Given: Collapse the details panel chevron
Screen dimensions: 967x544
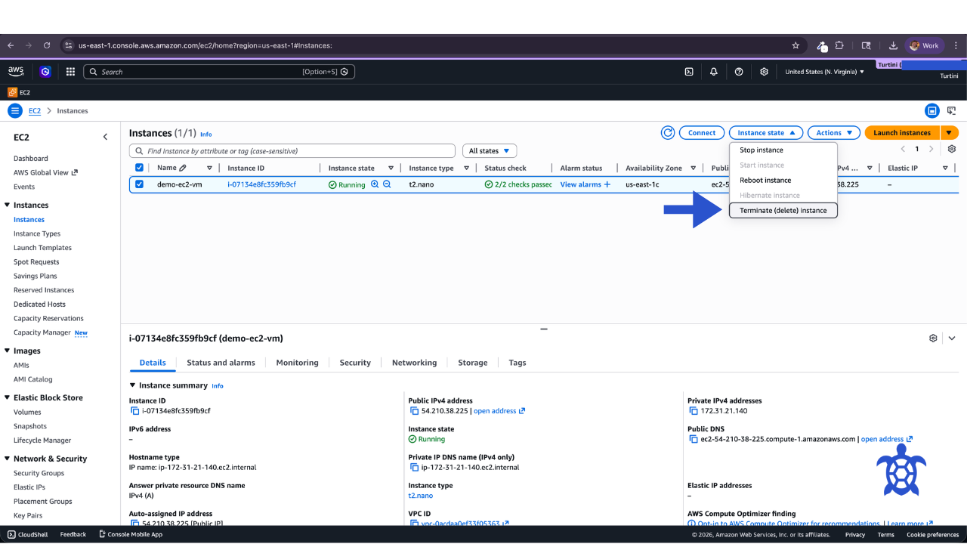Looking at the screenshot, I should coord(952,338).
